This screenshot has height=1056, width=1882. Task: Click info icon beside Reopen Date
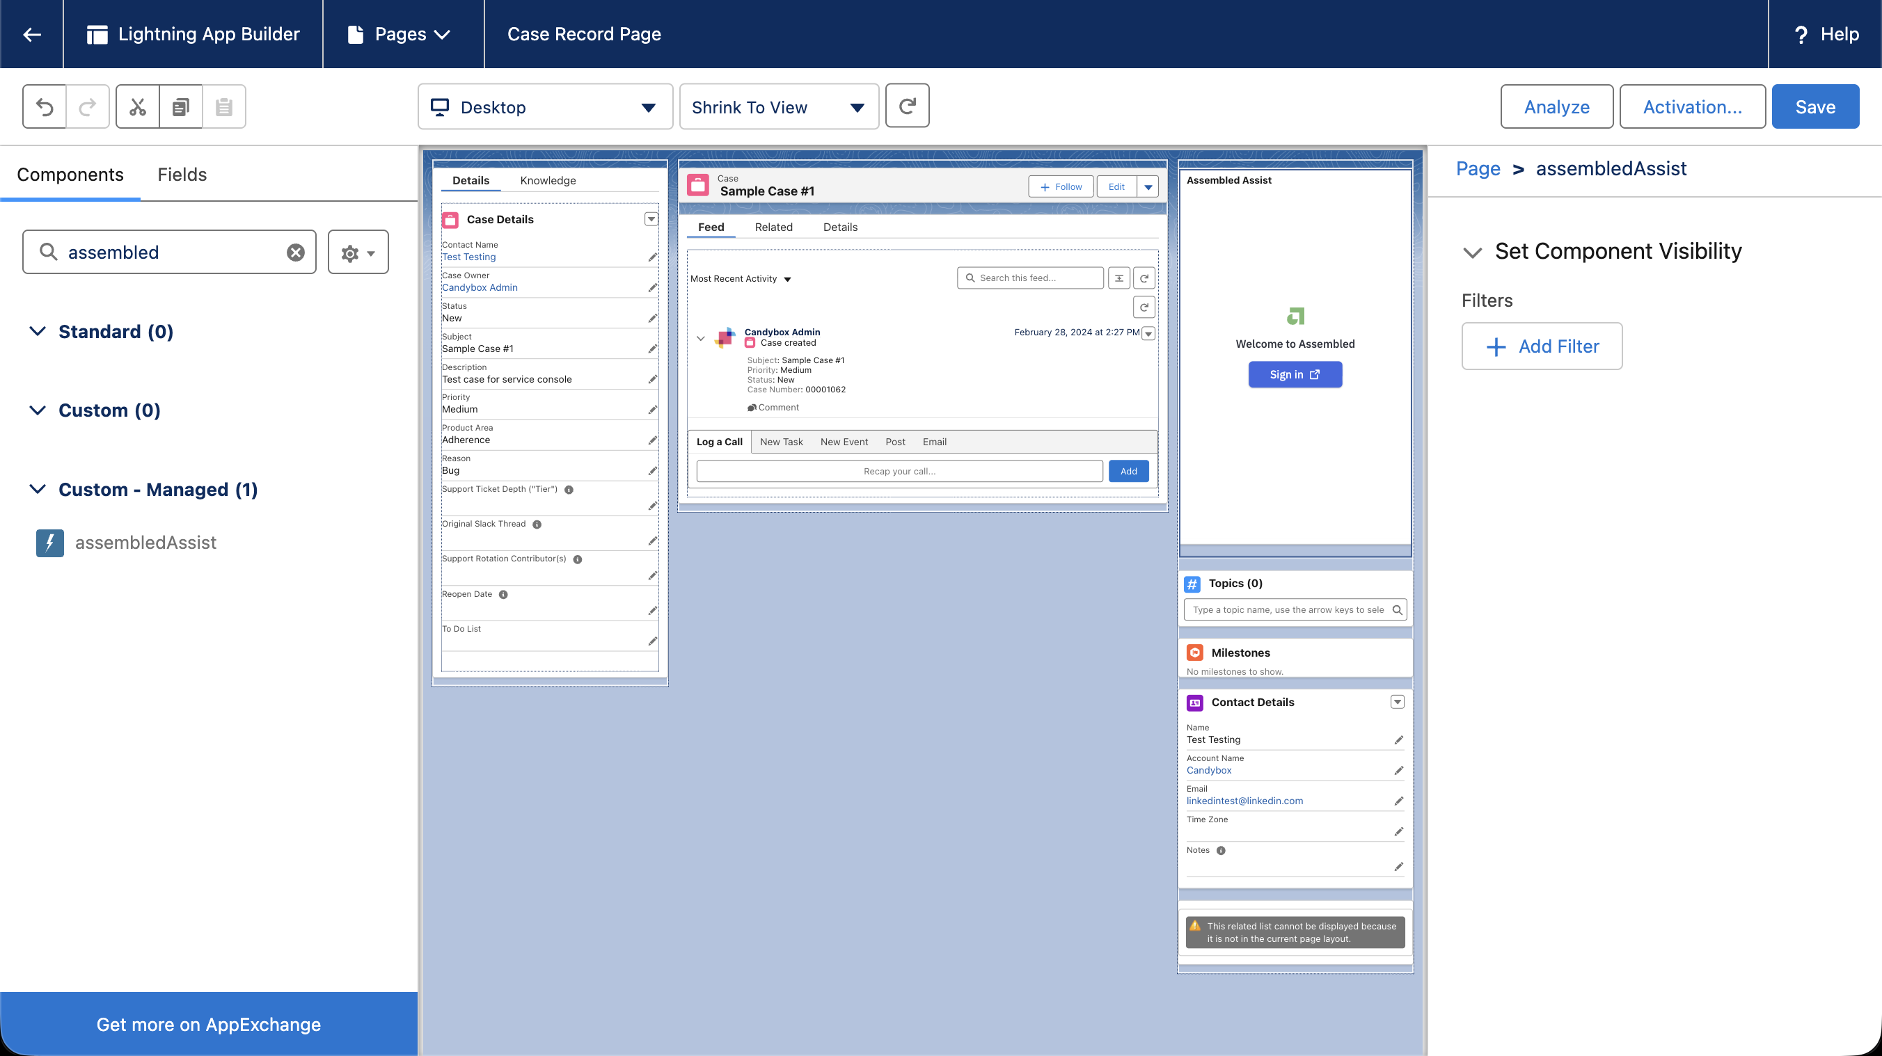[x=503, y=595]
